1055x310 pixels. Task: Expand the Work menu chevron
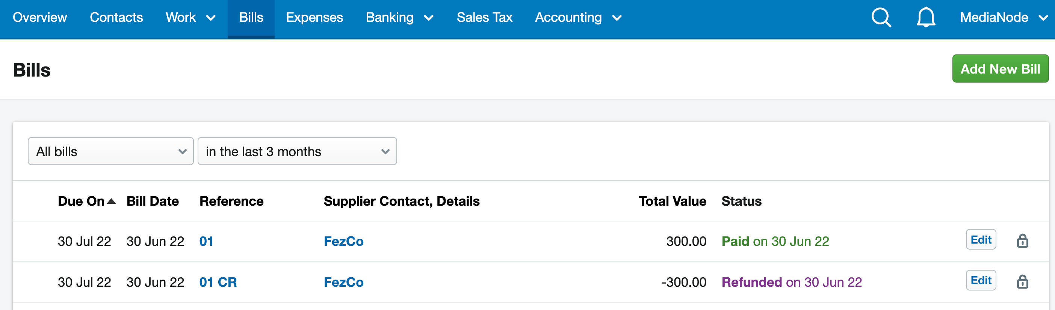point(211,18)
